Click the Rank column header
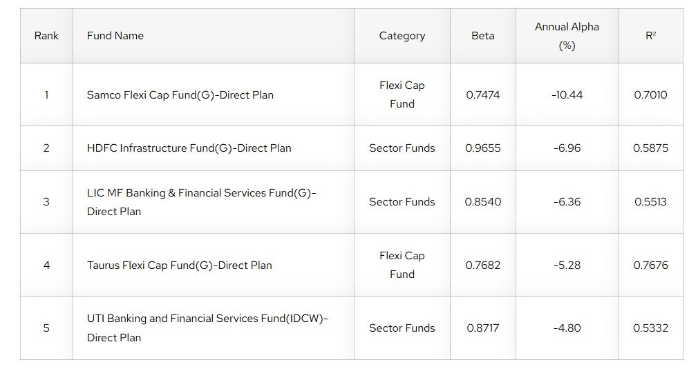Viewport: 698px width, 371px height. (46, 36)
